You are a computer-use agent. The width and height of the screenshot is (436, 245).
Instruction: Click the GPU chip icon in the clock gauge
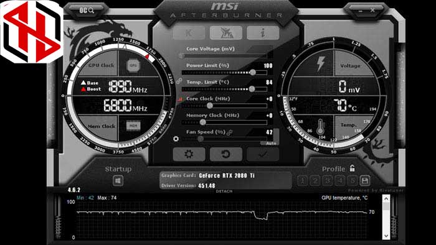(x=133, y=65)
